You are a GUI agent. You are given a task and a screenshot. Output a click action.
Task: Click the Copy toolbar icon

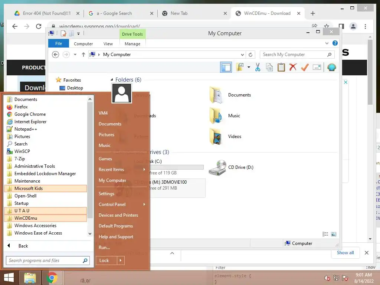click(x=269, y=67)
